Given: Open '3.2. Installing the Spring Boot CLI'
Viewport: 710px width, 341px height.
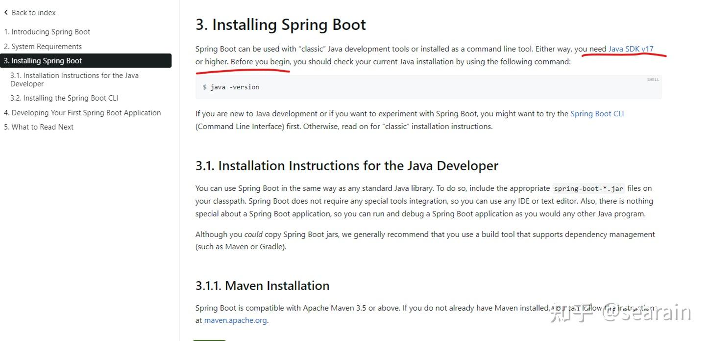Looking at the screenshot, I should click(64, 98).
